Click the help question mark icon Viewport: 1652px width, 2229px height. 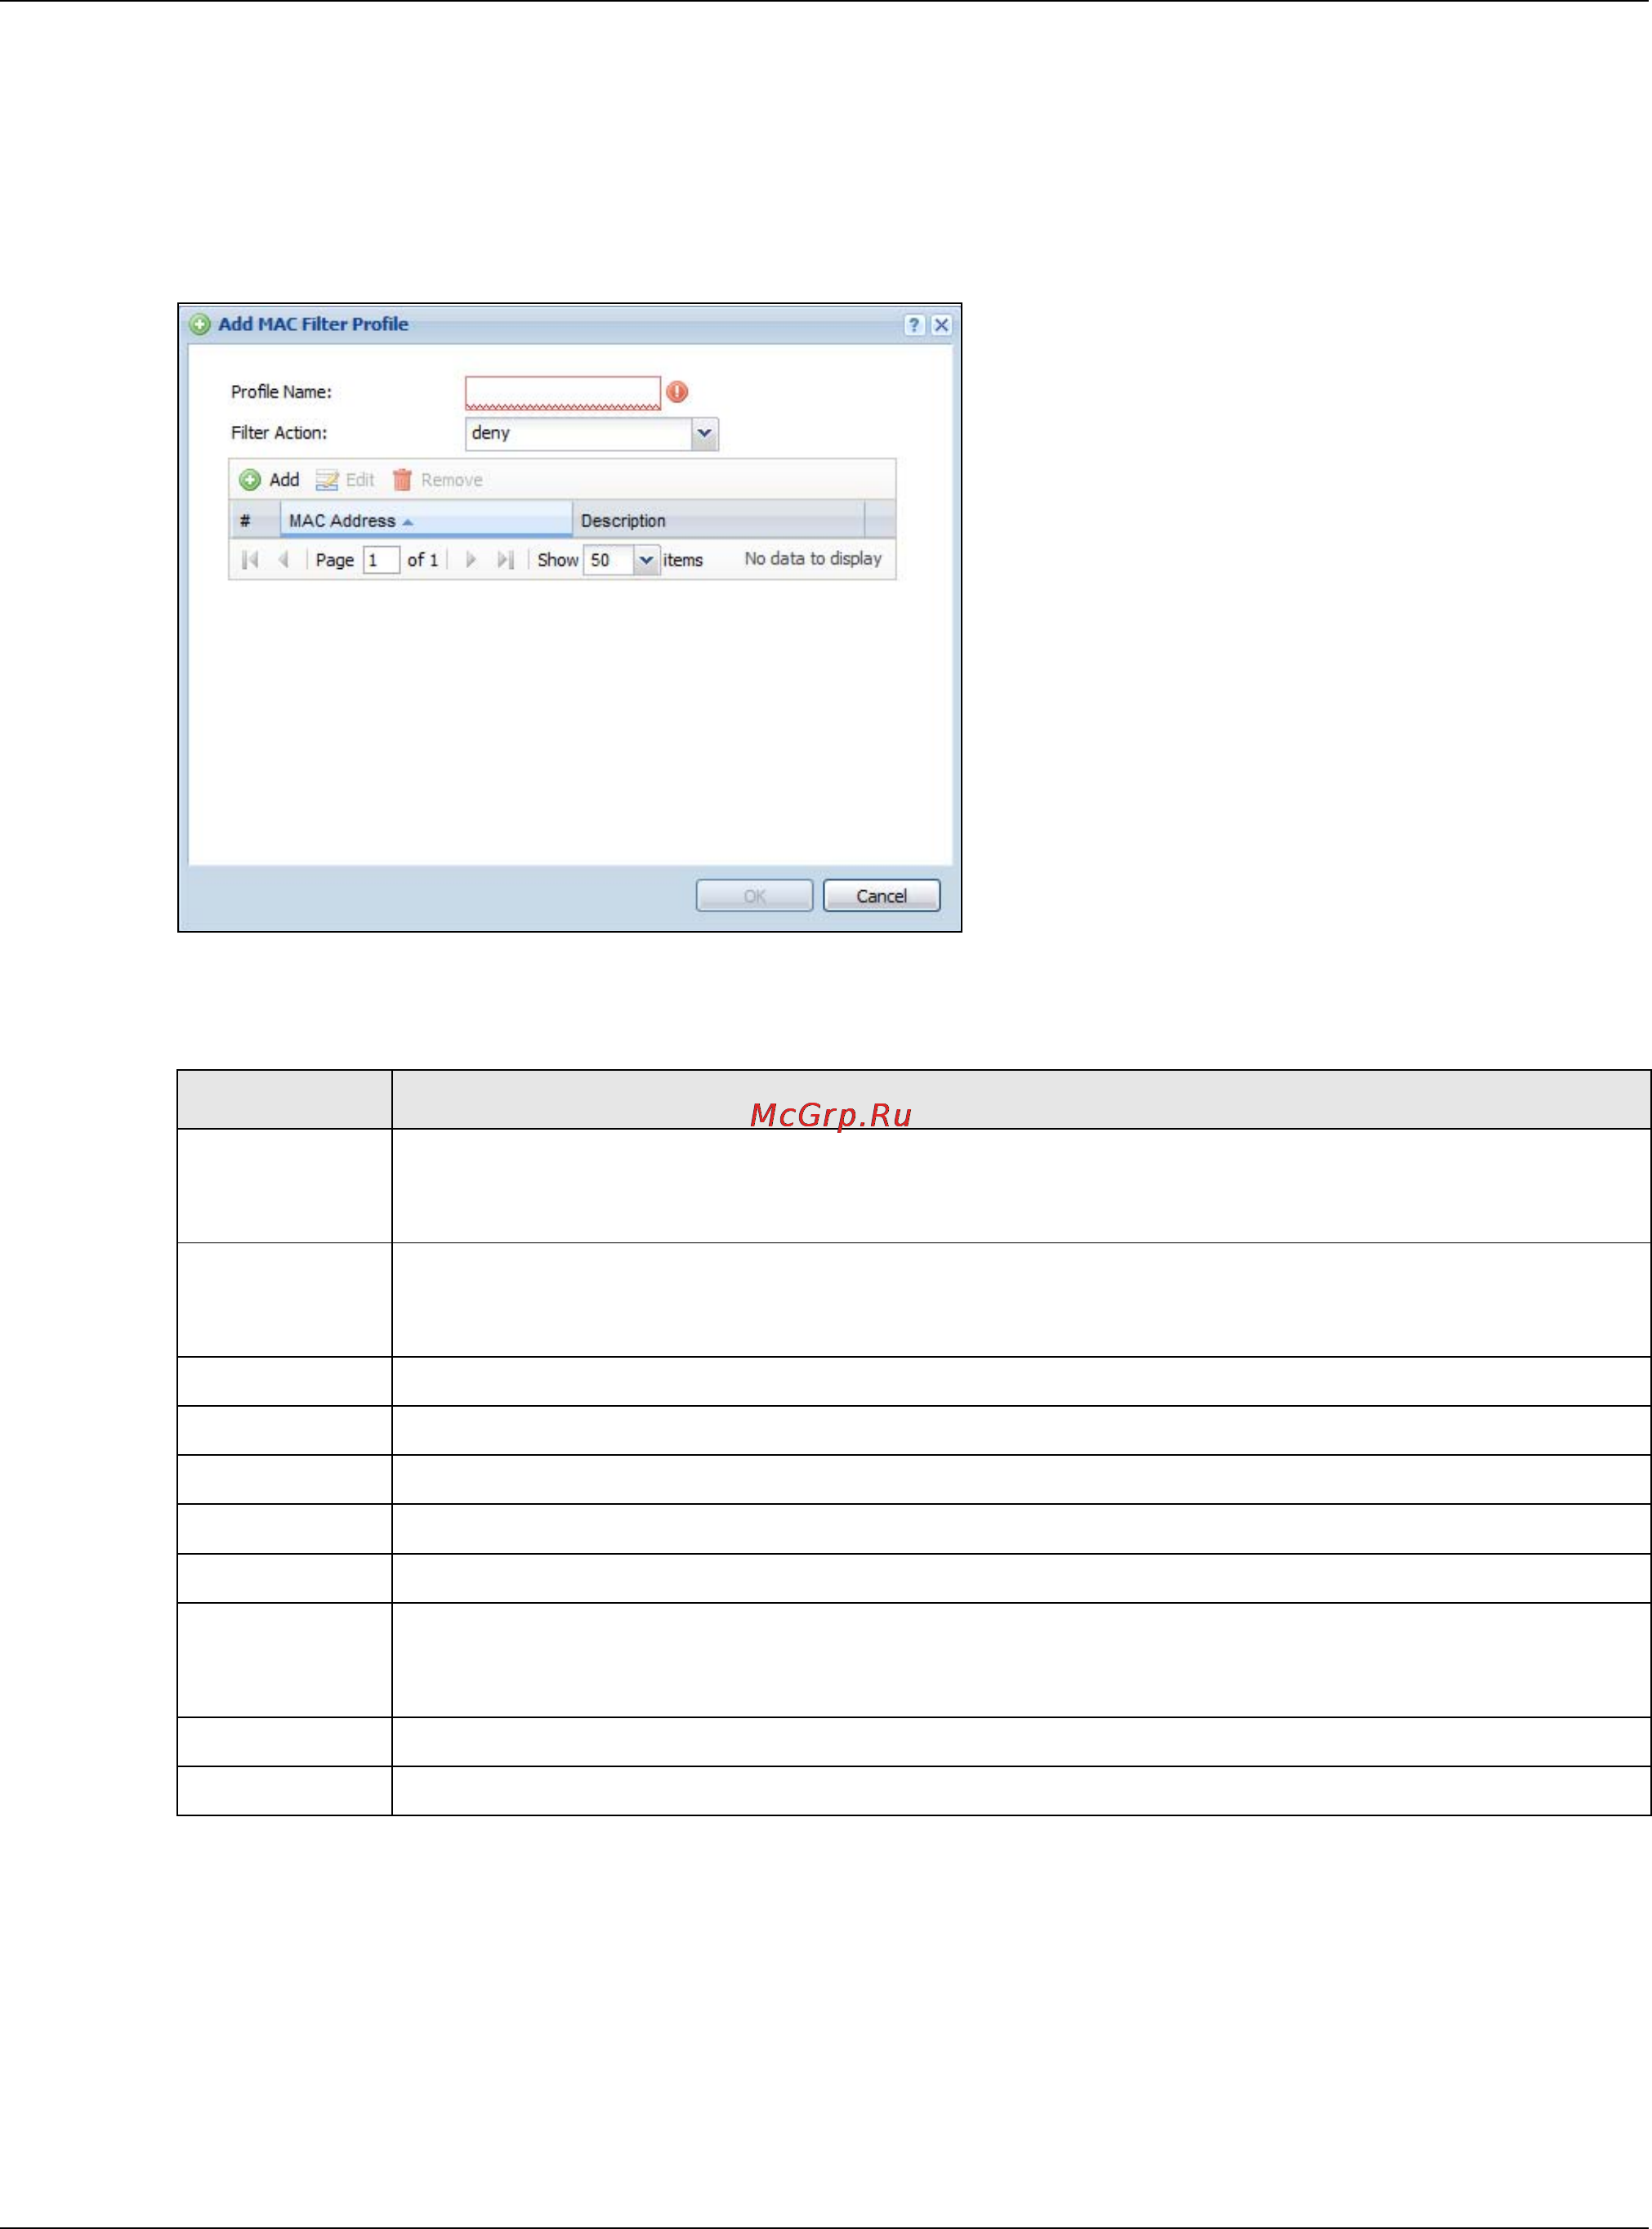(913, 325)
